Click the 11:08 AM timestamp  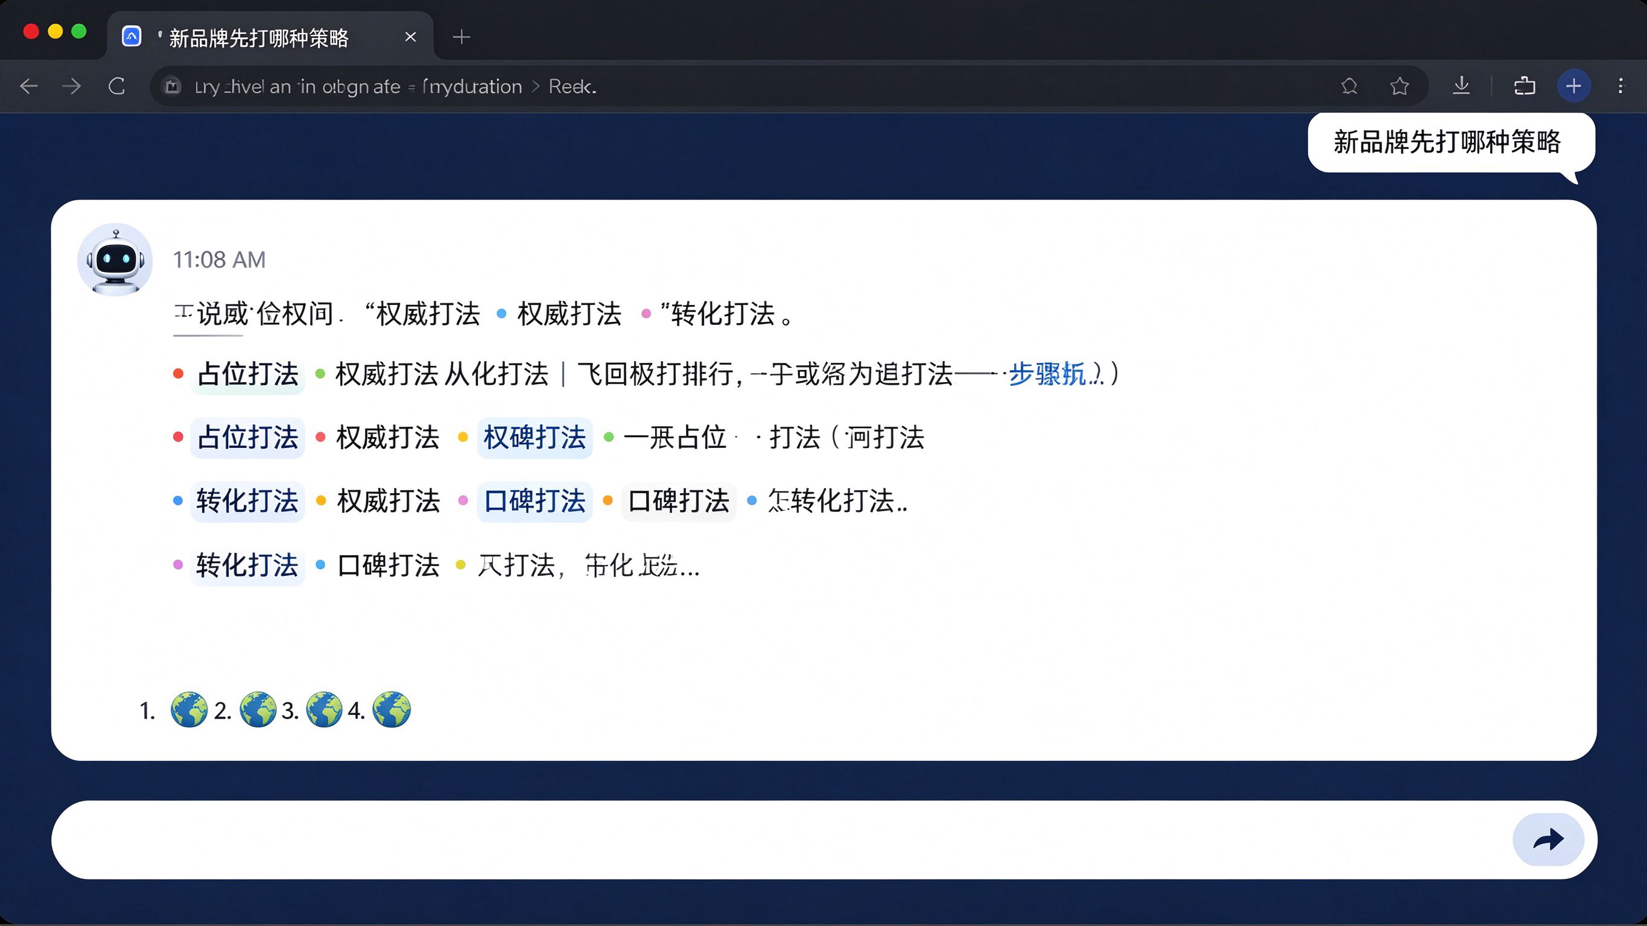click(x=220, y=260)
